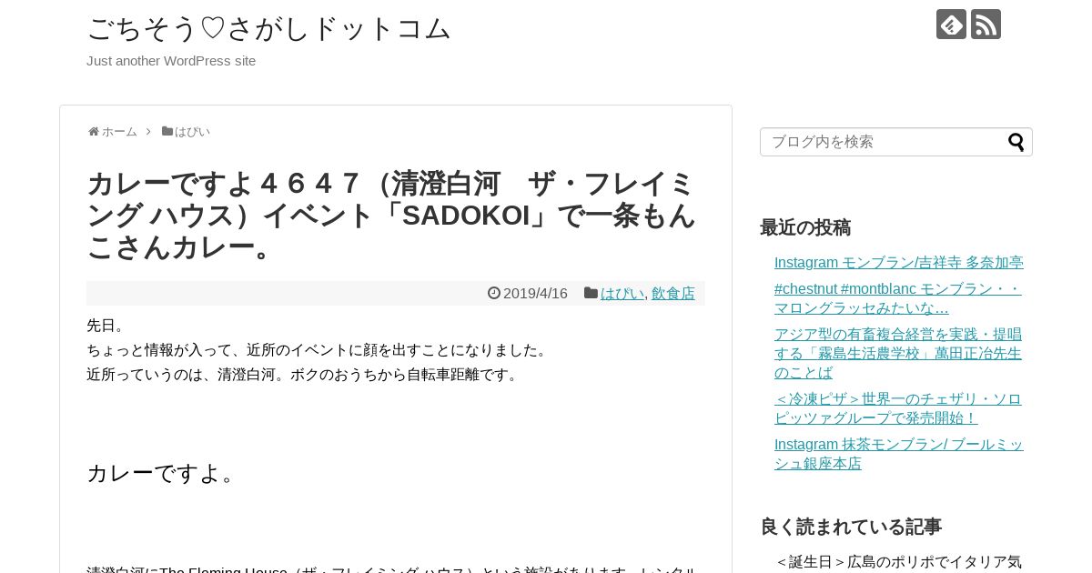Open recent post #chestnut #montblanc モンブラン
This screenshot has height=573, width=1092.
pos(899,298)
